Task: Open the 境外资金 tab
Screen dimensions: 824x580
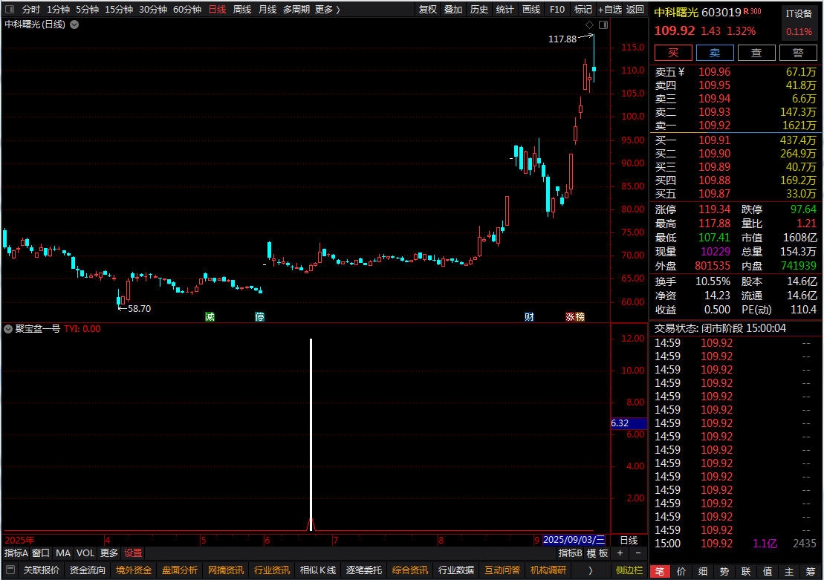Action: coord(134,570)
